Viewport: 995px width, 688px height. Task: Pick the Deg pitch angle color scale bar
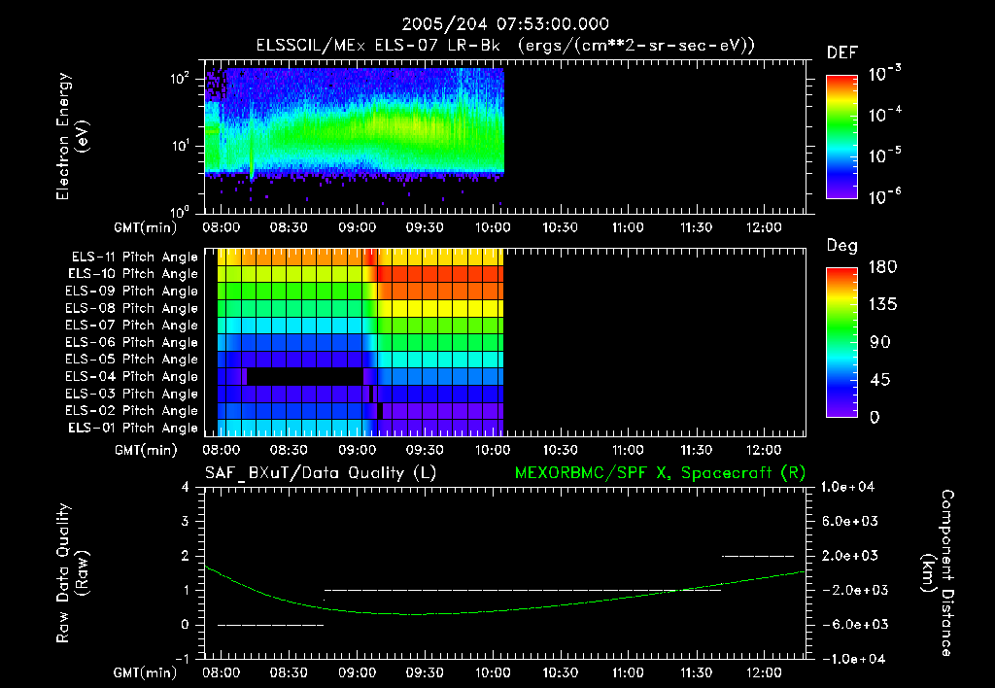tap(841, 342)
